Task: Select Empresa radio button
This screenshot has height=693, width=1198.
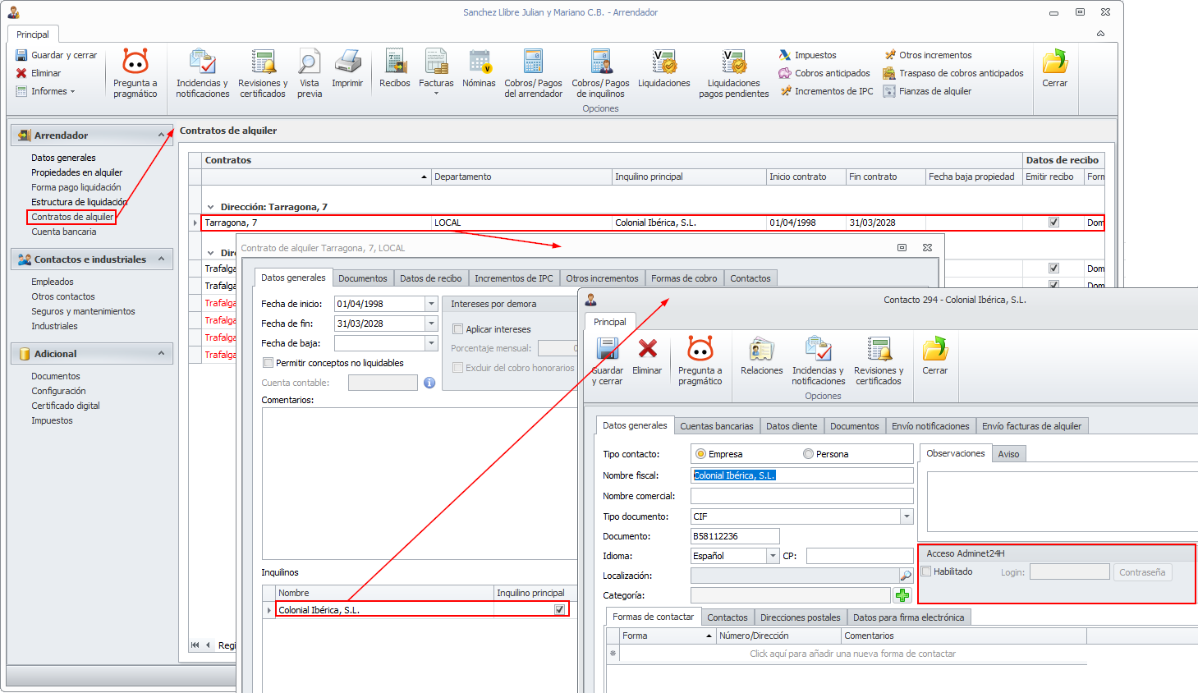Action: click(x=700, y=454)
